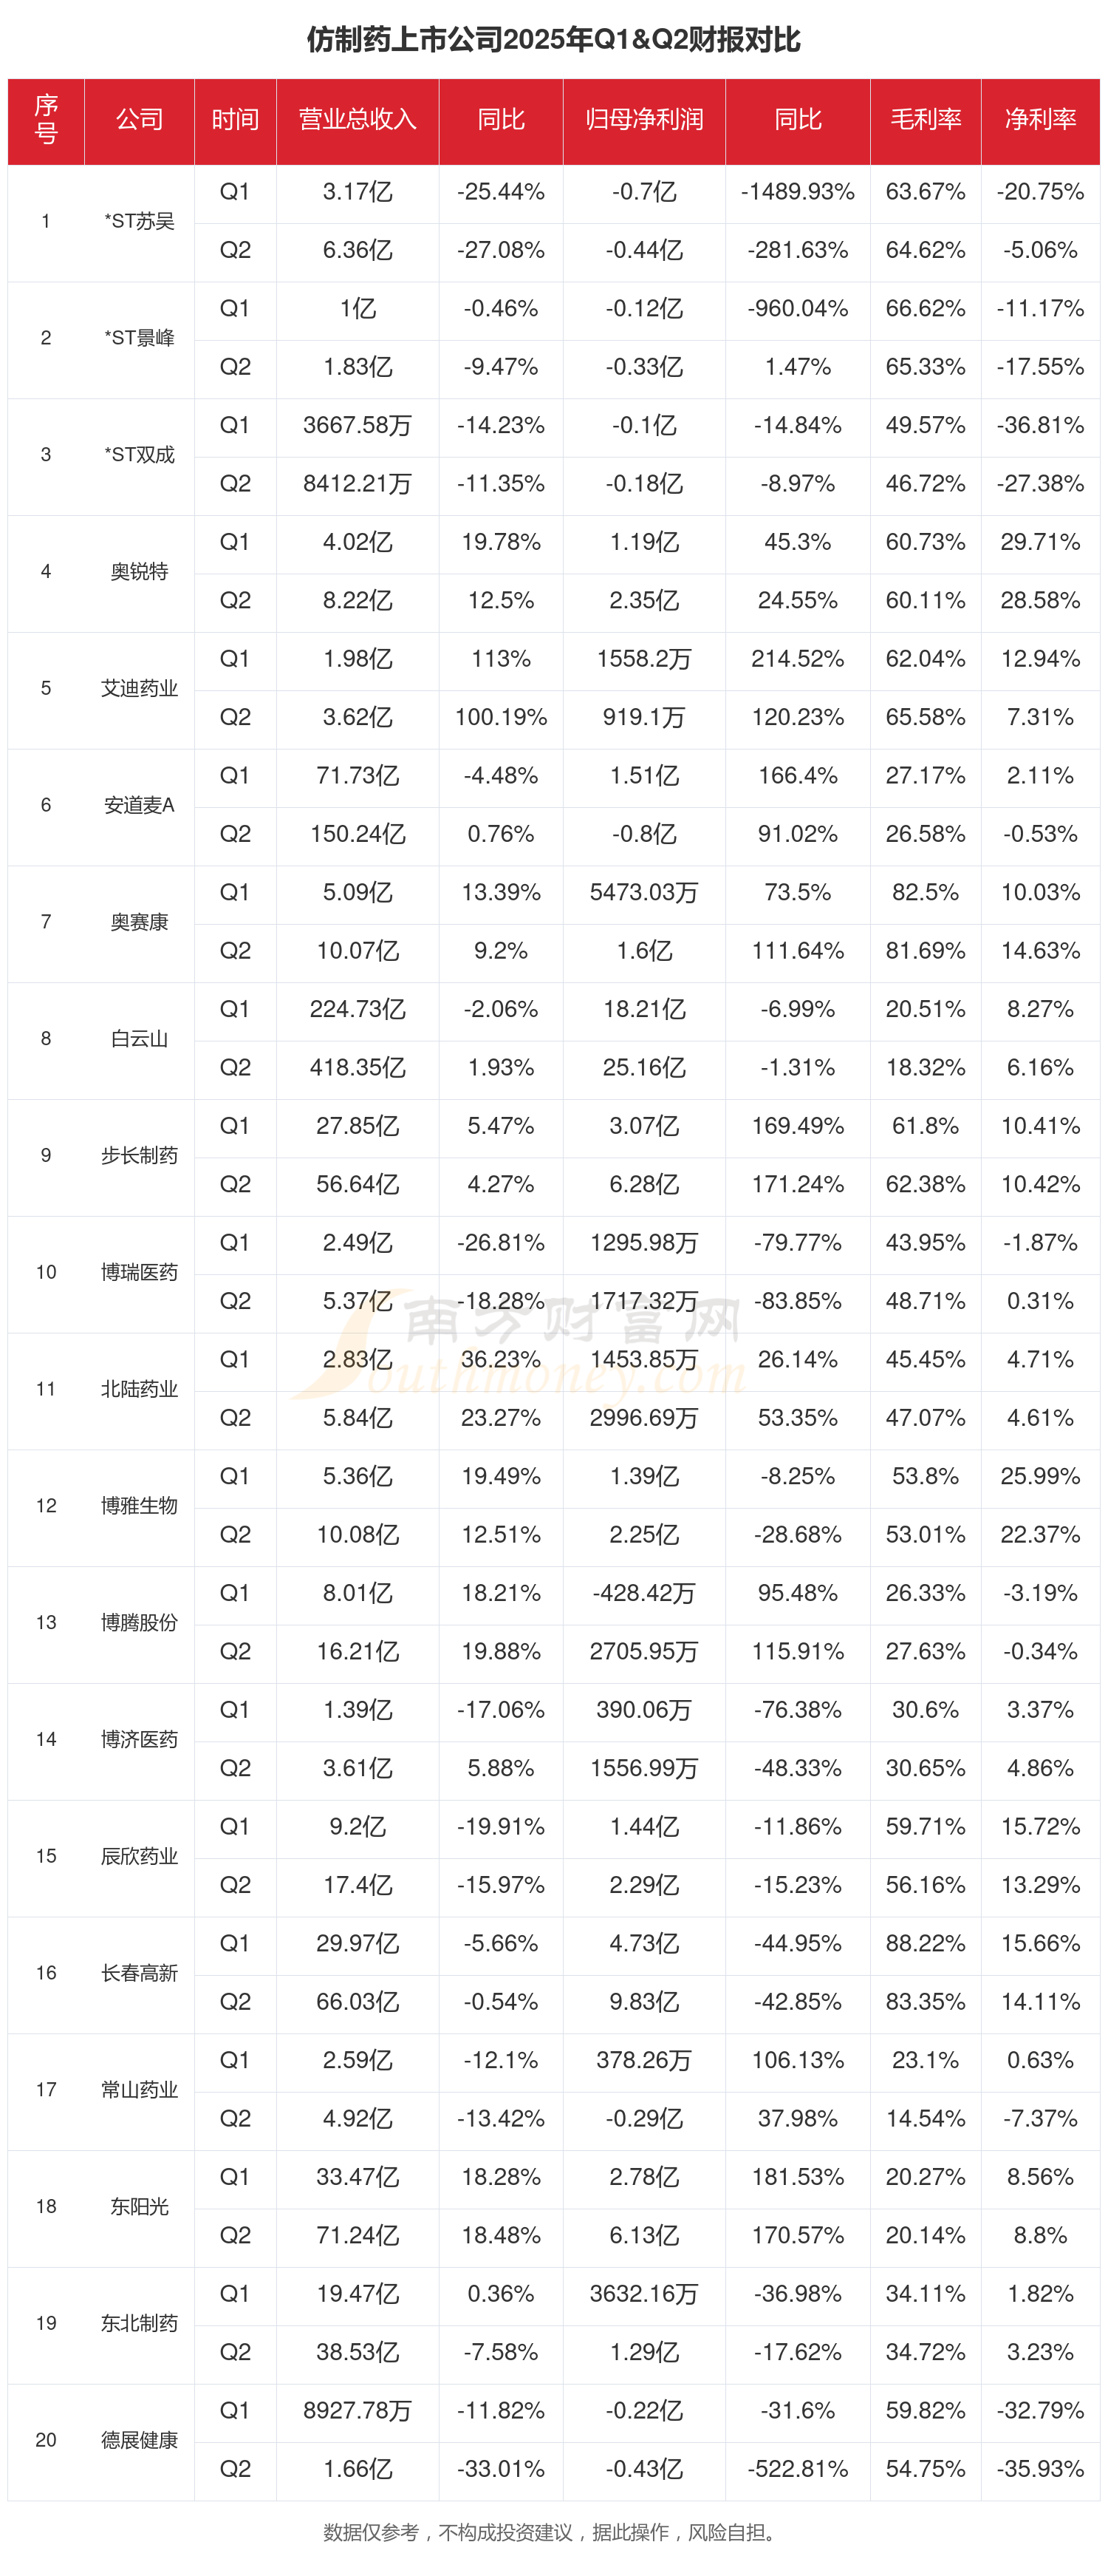
Task: Click the 营业总收入 column header
Action: coord(357,120)
